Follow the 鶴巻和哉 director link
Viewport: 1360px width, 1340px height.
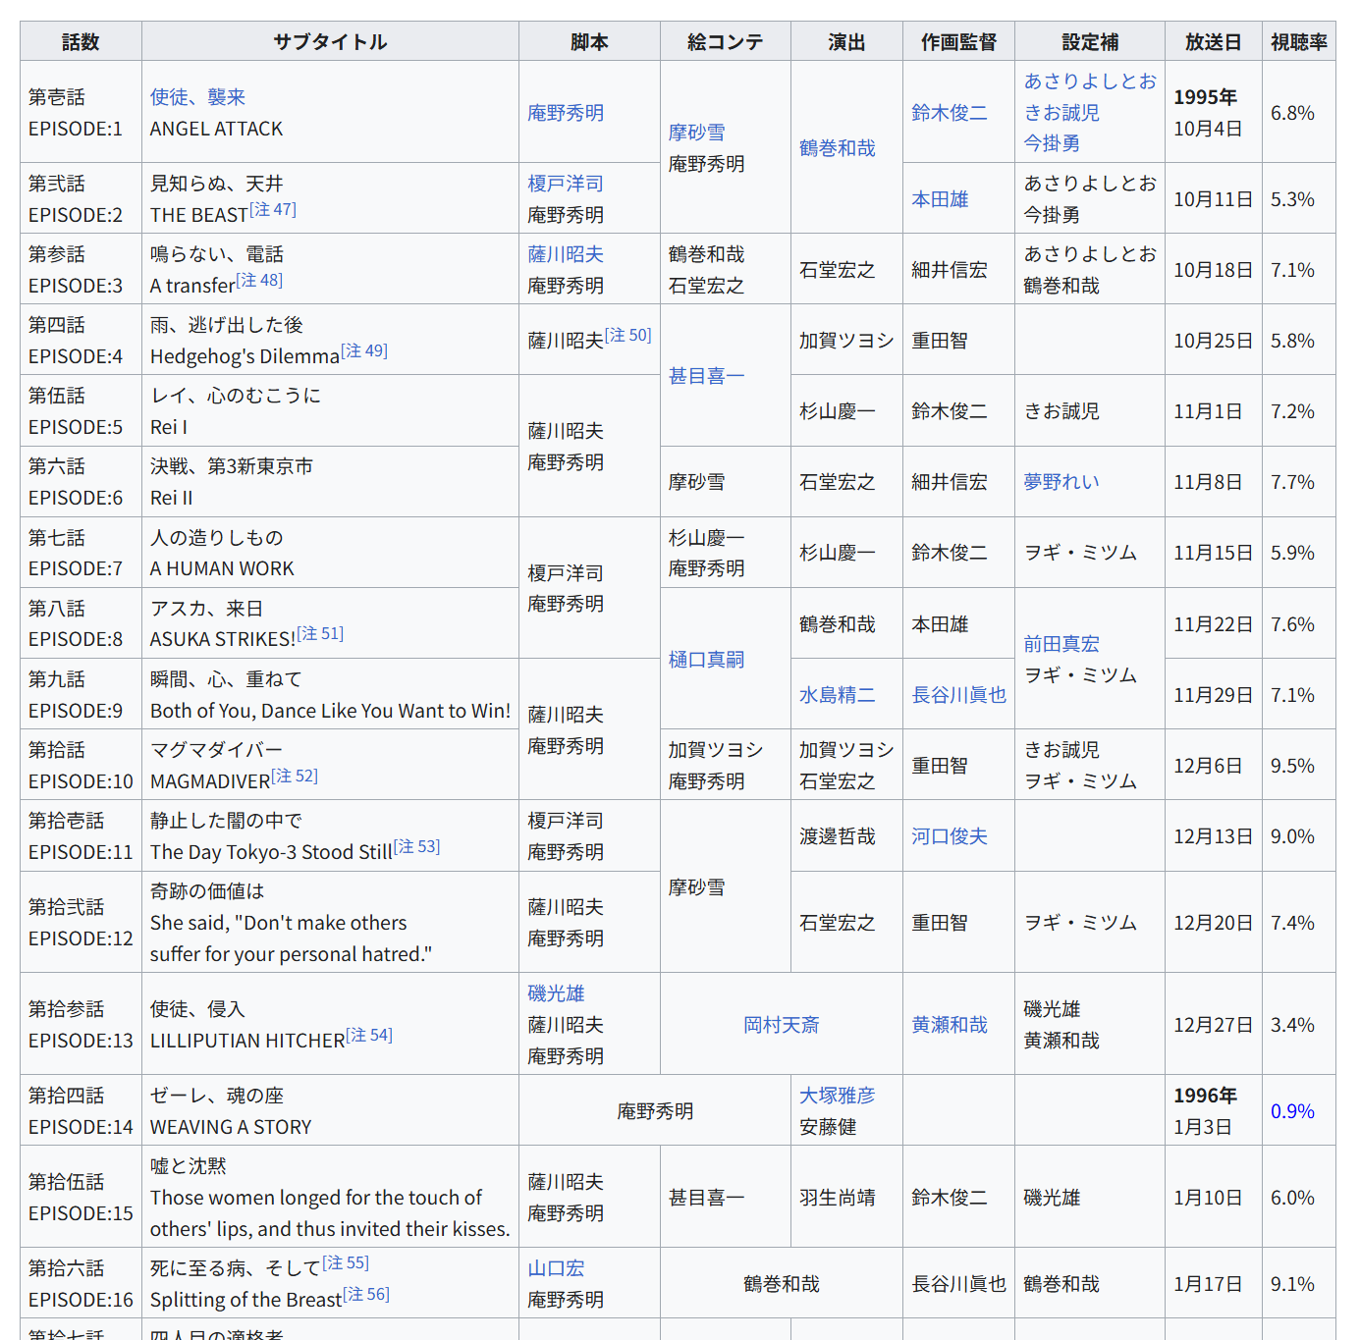click(x=837, y=148)
